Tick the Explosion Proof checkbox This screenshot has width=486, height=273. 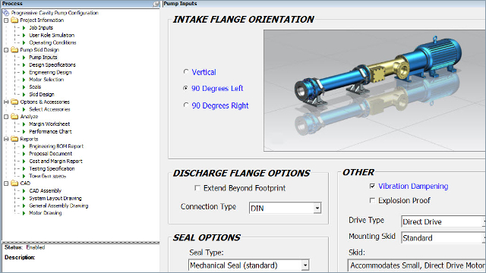[x=372, y=200]
